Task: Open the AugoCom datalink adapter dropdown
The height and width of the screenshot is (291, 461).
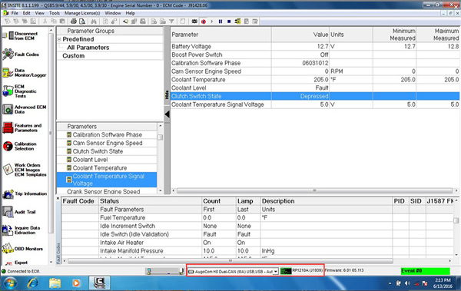Action: coord(276,272)
